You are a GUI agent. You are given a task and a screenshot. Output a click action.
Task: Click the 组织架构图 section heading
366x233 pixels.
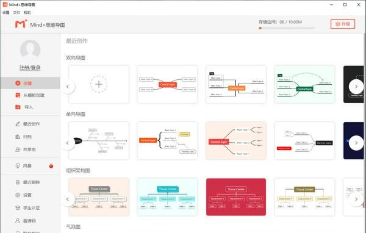coord(78,170)
